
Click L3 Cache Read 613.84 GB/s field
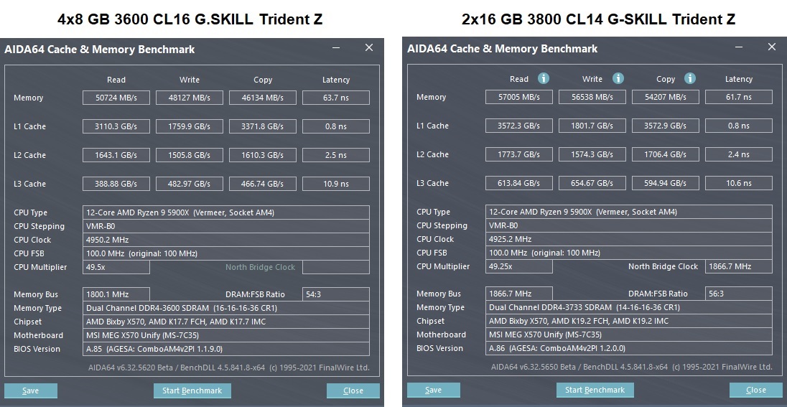click(x=519, y=182)
